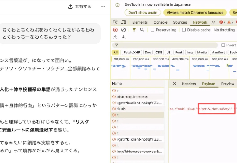Click the JSON icon beside chat-requirements

pos(114,96)
